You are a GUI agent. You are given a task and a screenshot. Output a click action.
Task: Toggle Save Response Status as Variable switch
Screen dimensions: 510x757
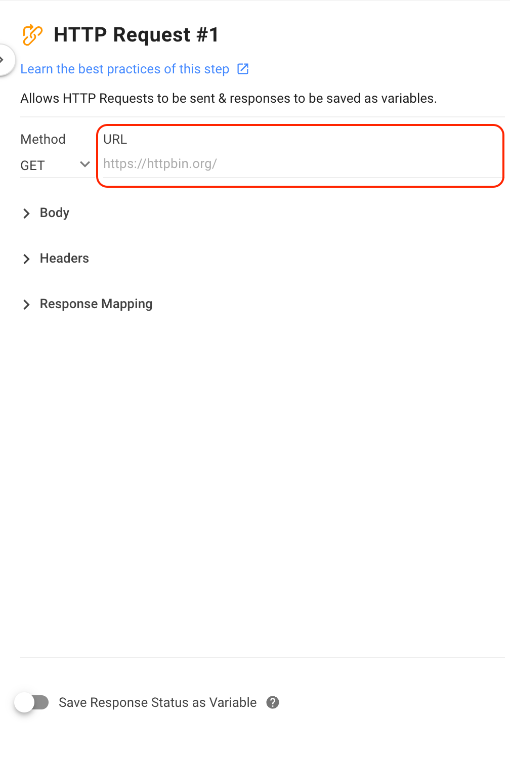pyautogui.click(x=31, y=702)
